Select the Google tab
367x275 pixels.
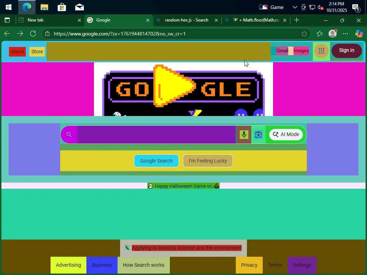118,20
